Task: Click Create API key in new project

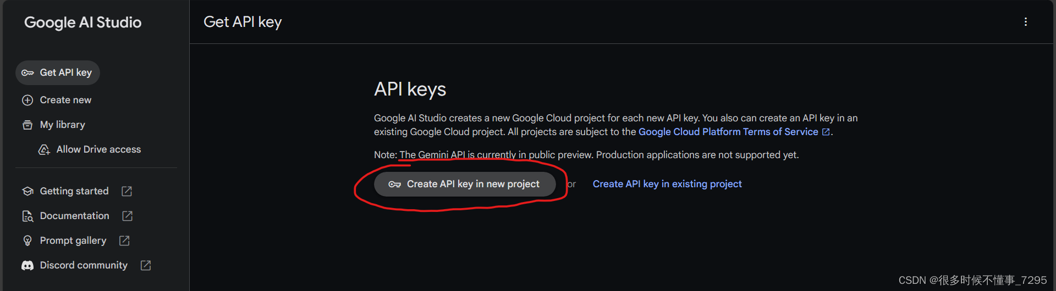Action: pos(465,184)
